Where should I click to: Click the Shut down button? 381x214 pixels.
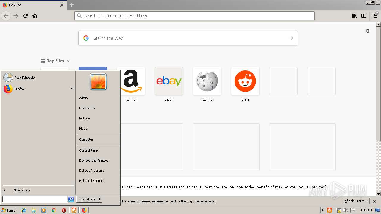click(87, 199)
